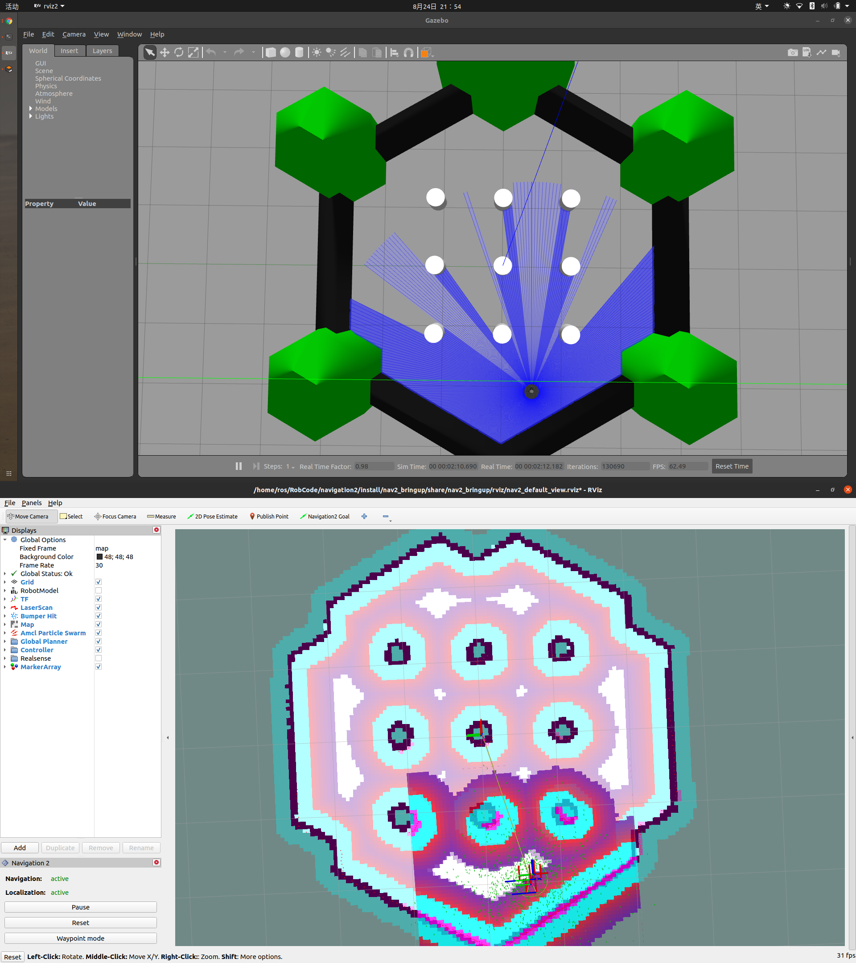Add a point light source
The height and width of the screenshot is (963, 856).
click(317, 52)
